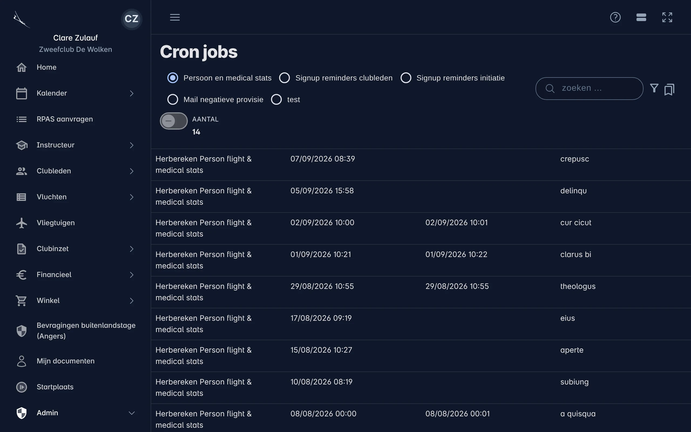The image size is (691, 432).
Task: Click the Winkel shopping cart icon
Action: [x=21, y=301]
